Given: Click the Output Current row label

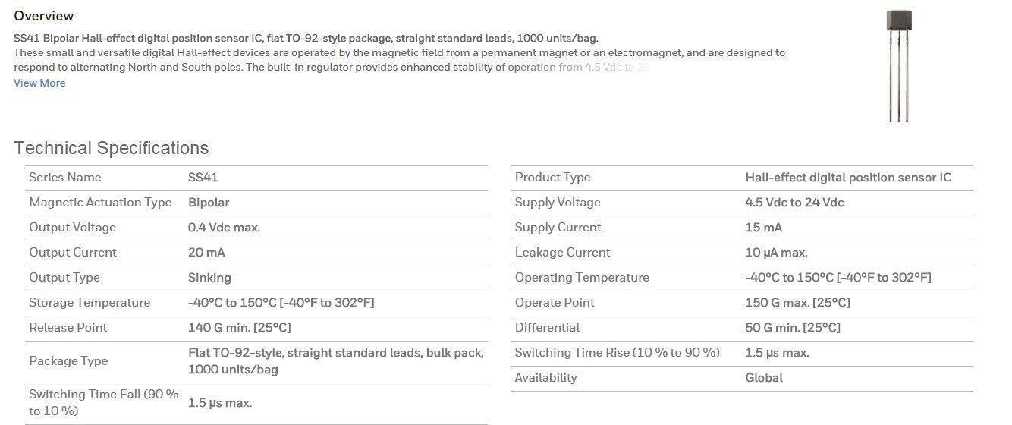Looking at the screenshot, I should (x=73, y=252).
